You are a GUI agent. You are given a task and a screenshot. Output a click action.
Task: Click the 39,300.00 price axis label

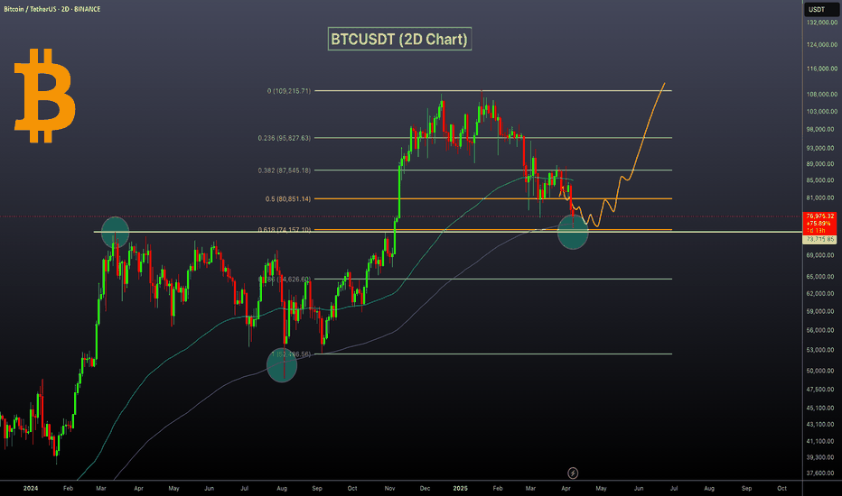coord(821,457)
